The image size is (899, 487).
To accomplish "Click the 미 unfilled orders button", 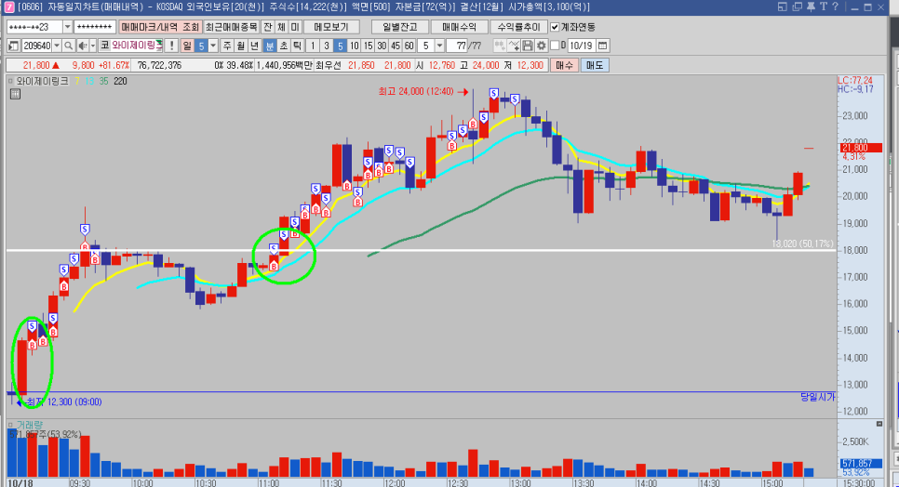I will [x=295, y=27].
